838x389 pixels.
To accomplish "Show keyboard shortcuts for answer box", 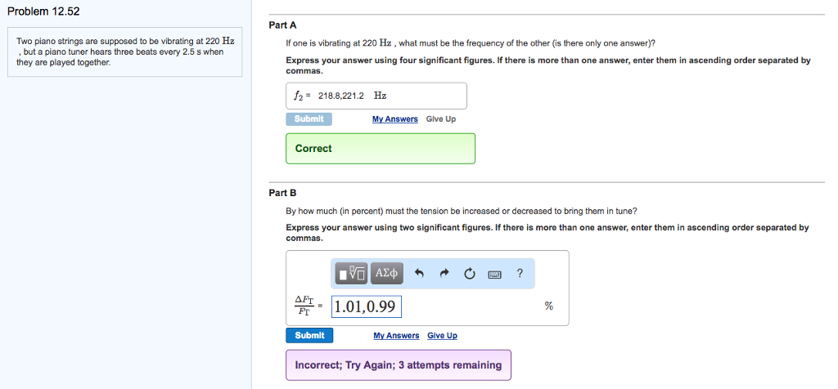I will click(x=494, y=274).
